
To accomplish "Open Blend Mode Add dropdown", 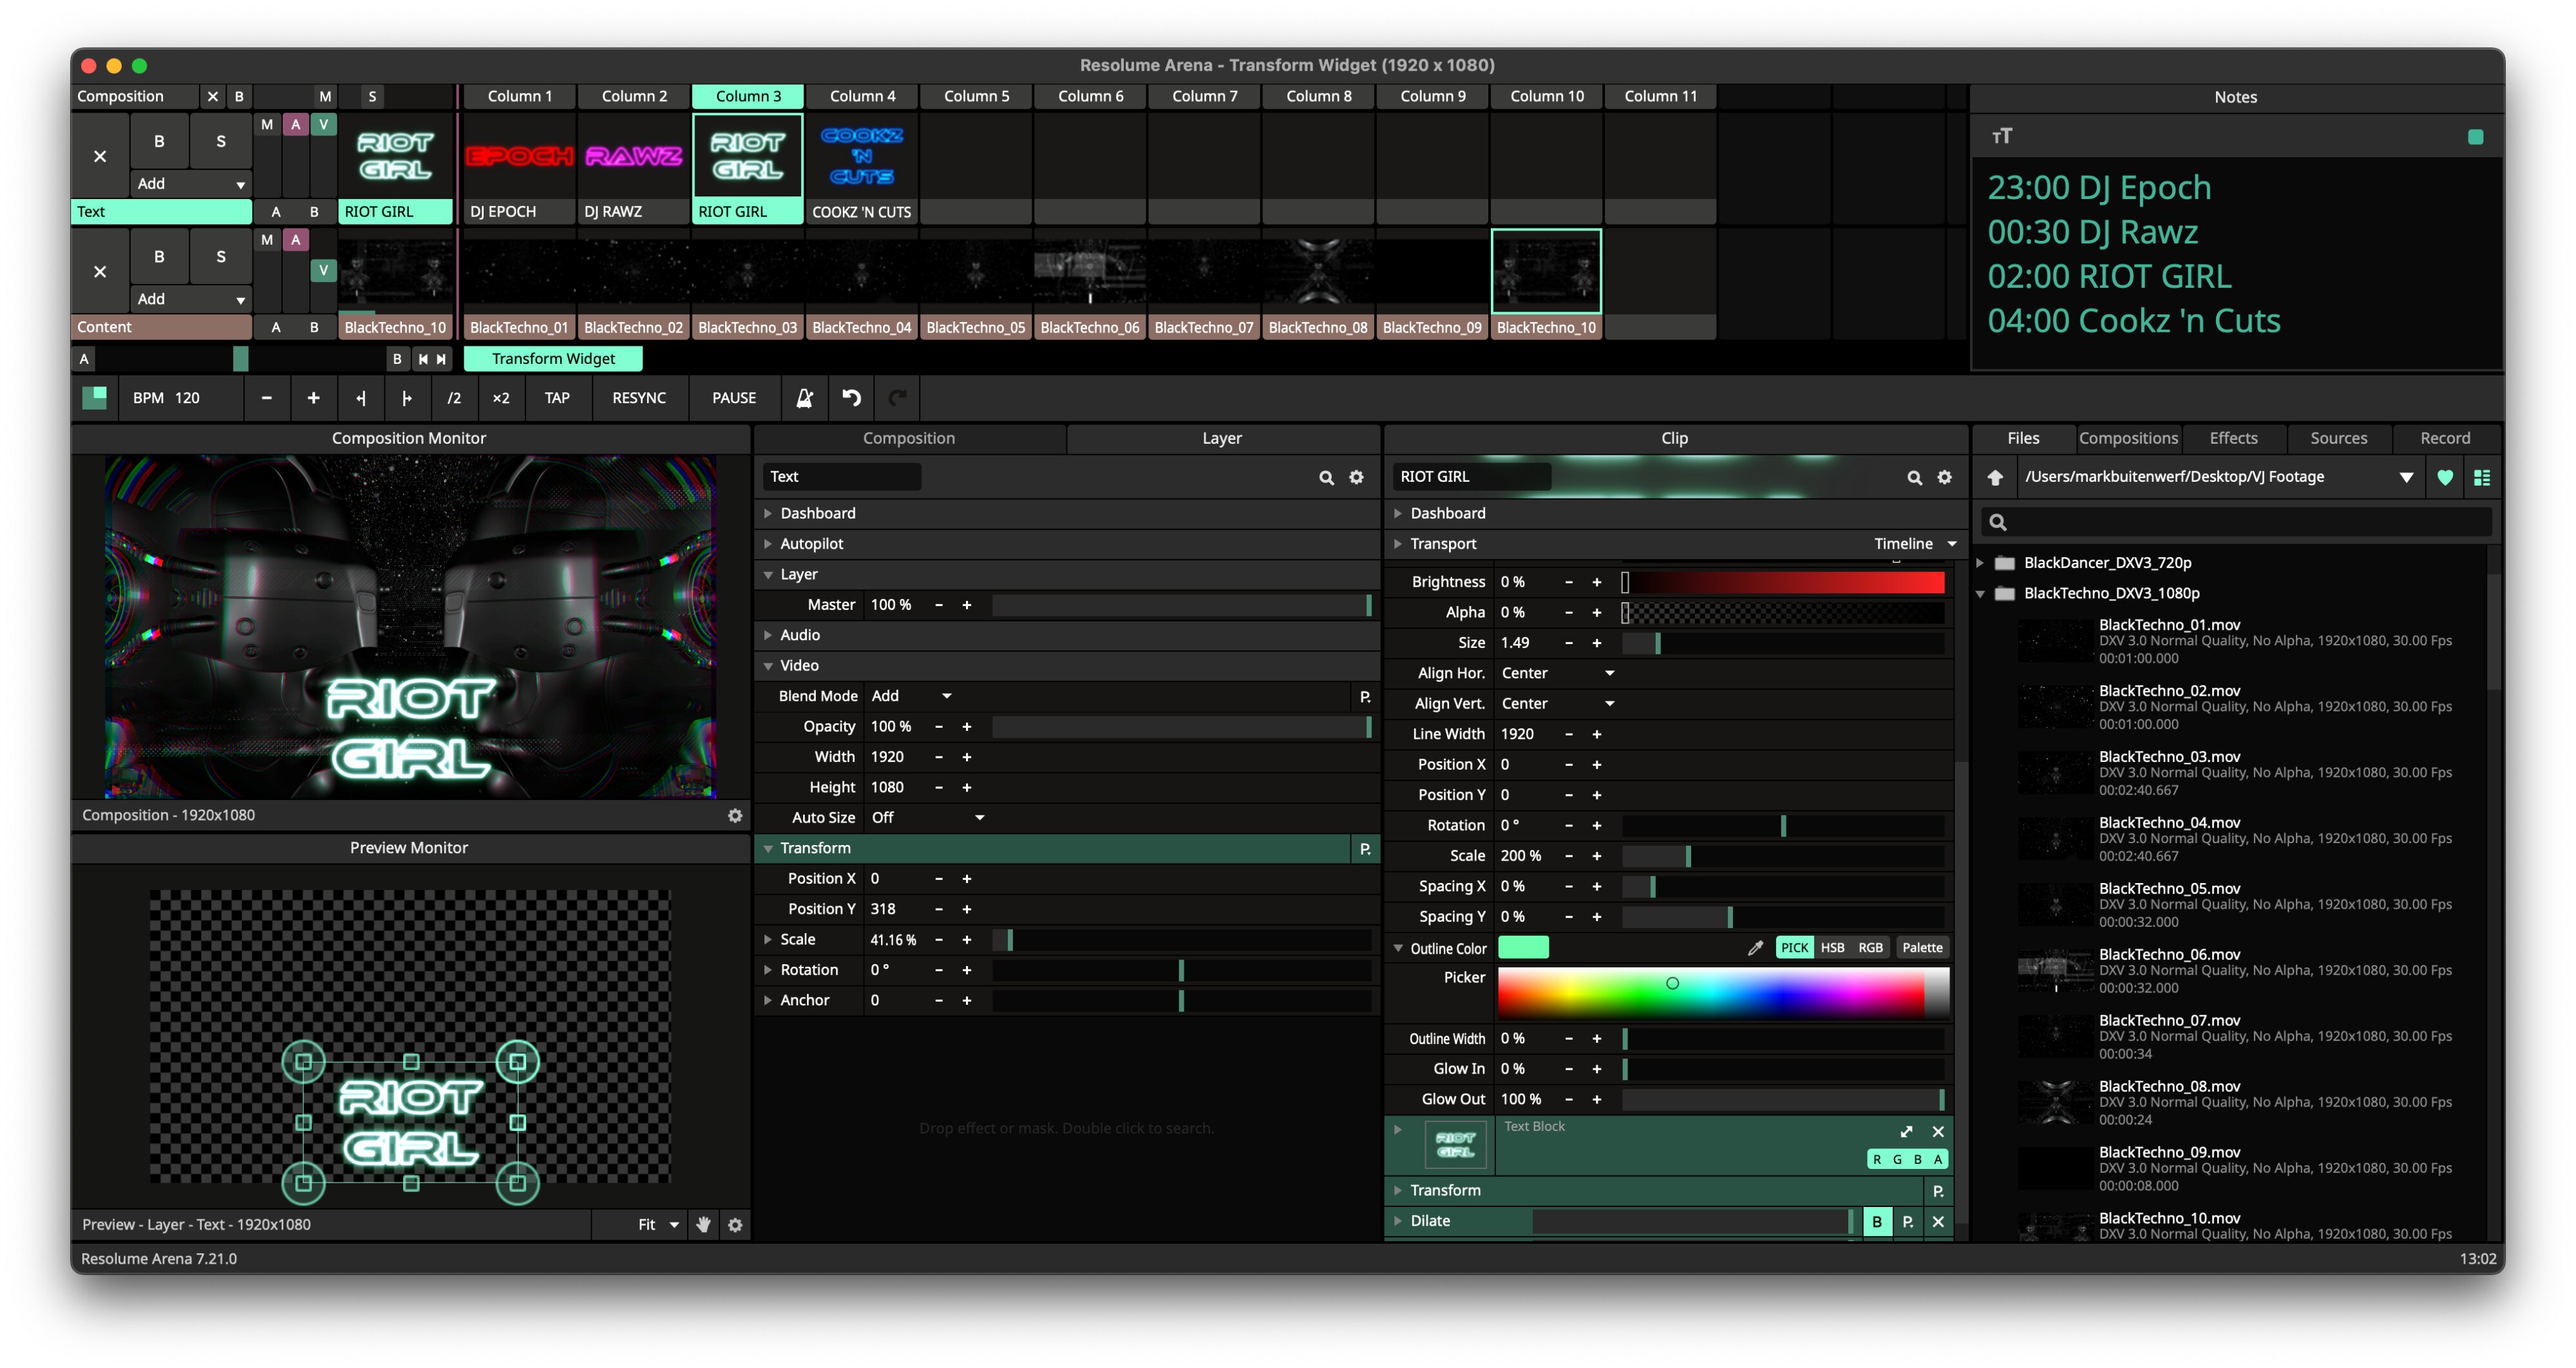I will pos(912,696).
